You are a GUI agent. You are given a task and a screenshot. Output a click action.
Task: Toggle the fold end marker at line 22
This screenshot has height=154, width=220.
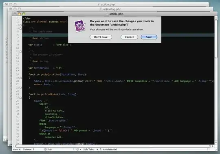coord(21,88)
